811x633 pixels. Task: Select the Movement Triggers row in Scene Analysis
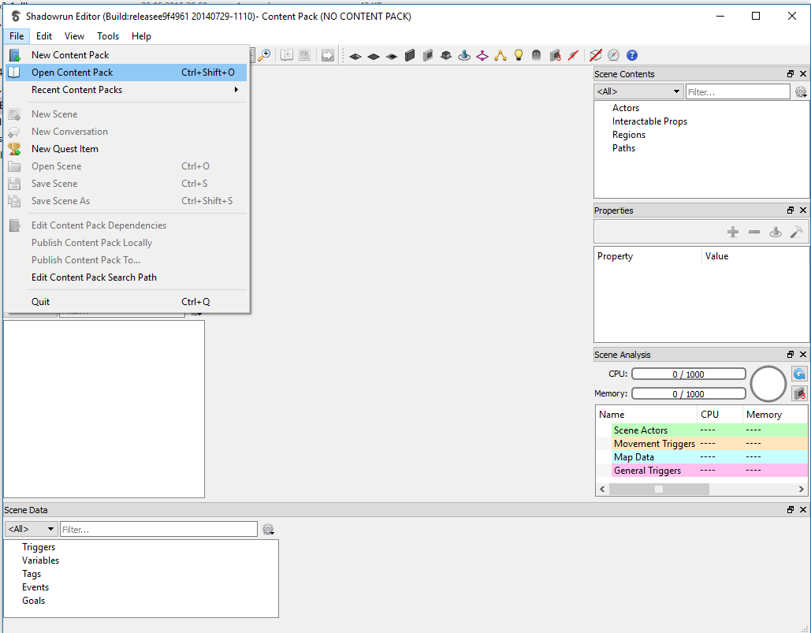pos(709,444)
